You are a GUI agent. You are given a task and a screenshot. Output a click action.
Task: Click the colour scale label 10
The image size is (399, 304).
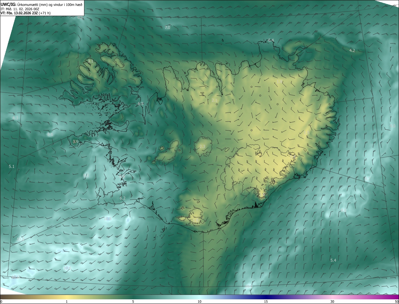[199, 302]
